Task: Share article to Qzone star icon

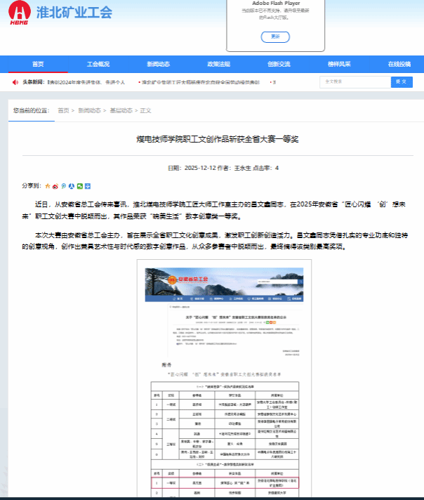Action: pyautogui.click(x=48, y=186)
